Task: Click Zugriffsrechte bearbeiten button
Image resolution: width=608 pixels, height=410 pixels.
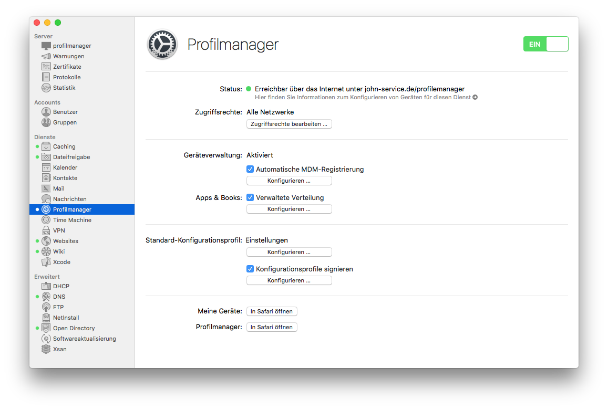Action: [x=289, y=124]
